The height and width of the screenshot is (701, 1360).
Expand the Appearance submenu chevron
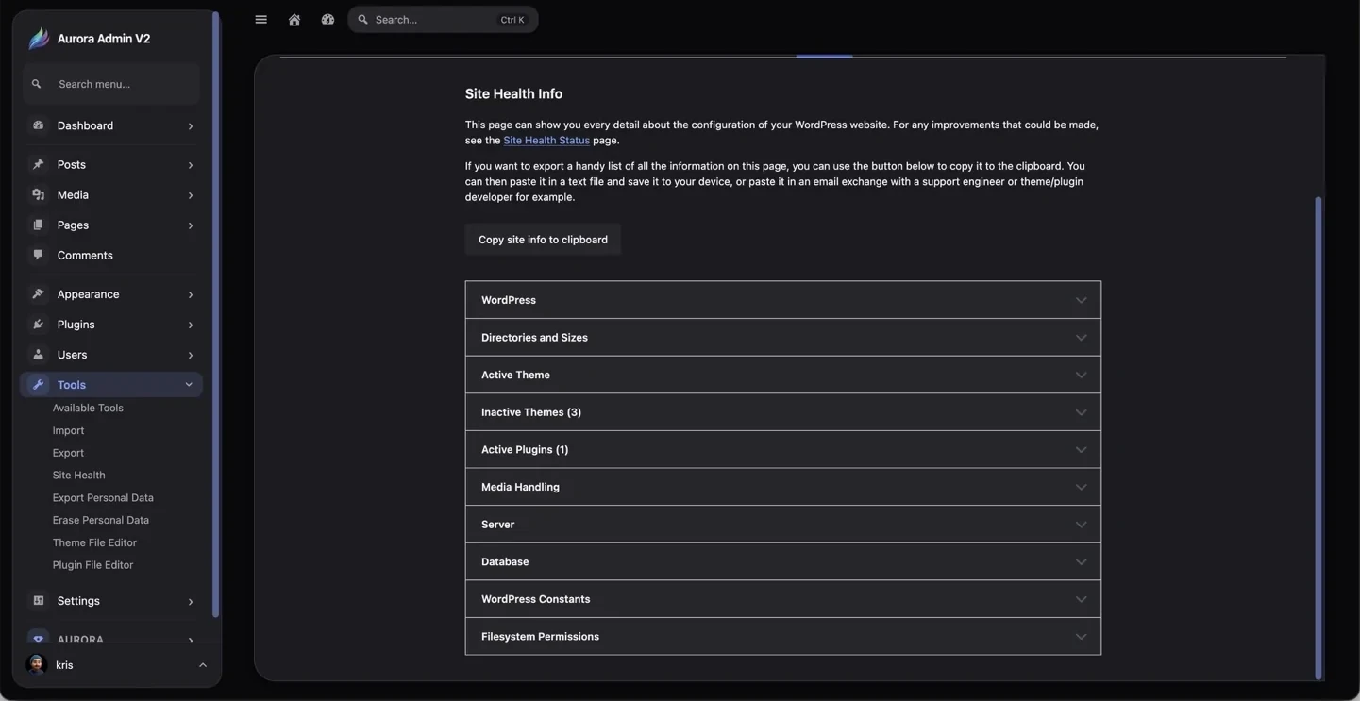pyautogui.click(x=190, y=295)
